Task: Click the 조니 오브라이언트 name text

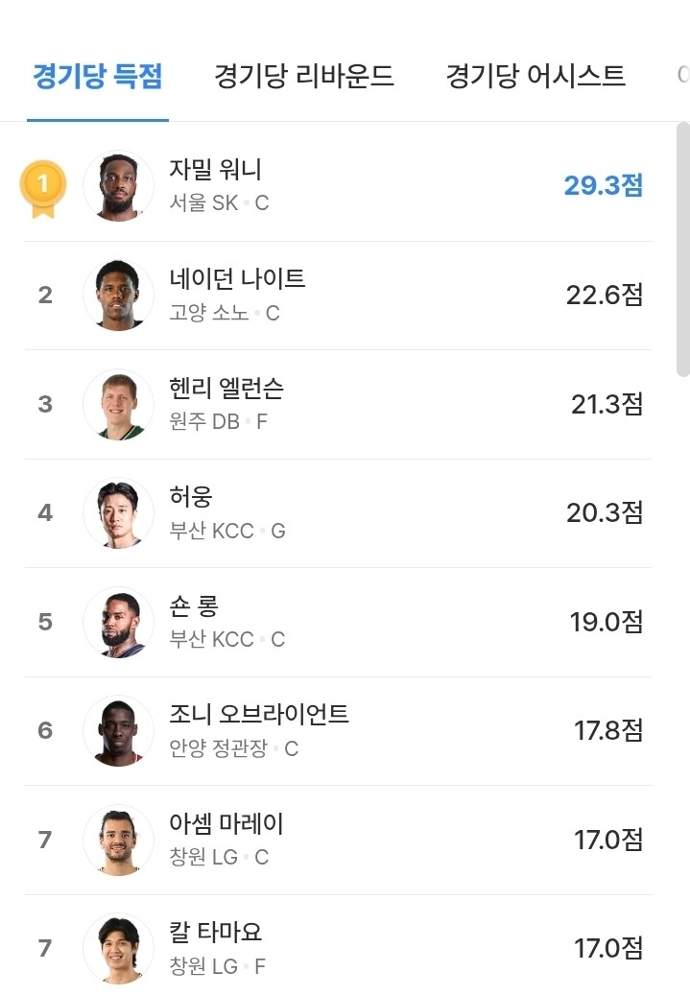Action: (259, 714)
